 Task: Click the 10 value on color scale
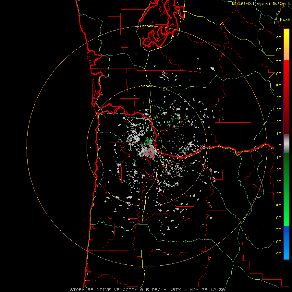click(x=279, y=134)
